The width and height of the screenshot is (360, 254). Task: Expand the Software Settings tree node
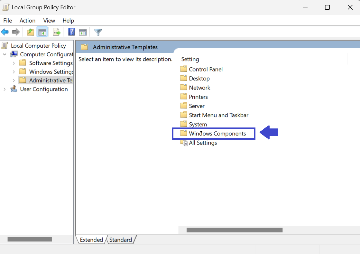(14, 63)
